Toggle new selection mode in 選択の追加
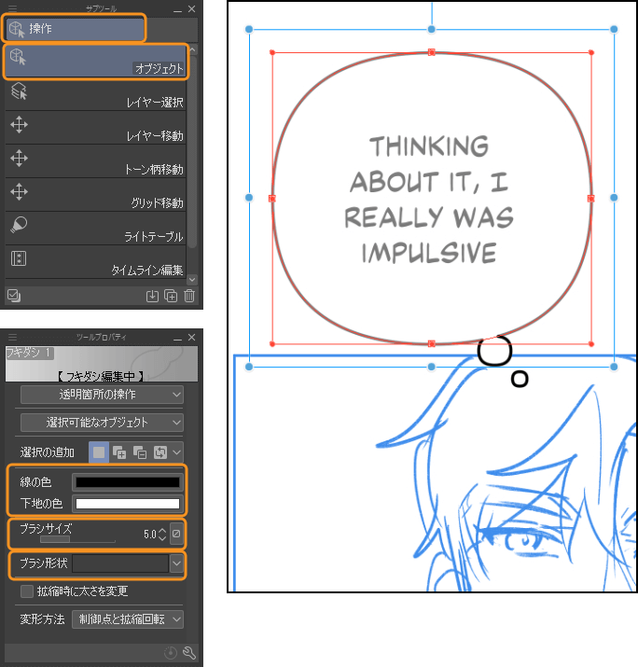Screen dimensions: 638x667 click(x=98, y=452)
